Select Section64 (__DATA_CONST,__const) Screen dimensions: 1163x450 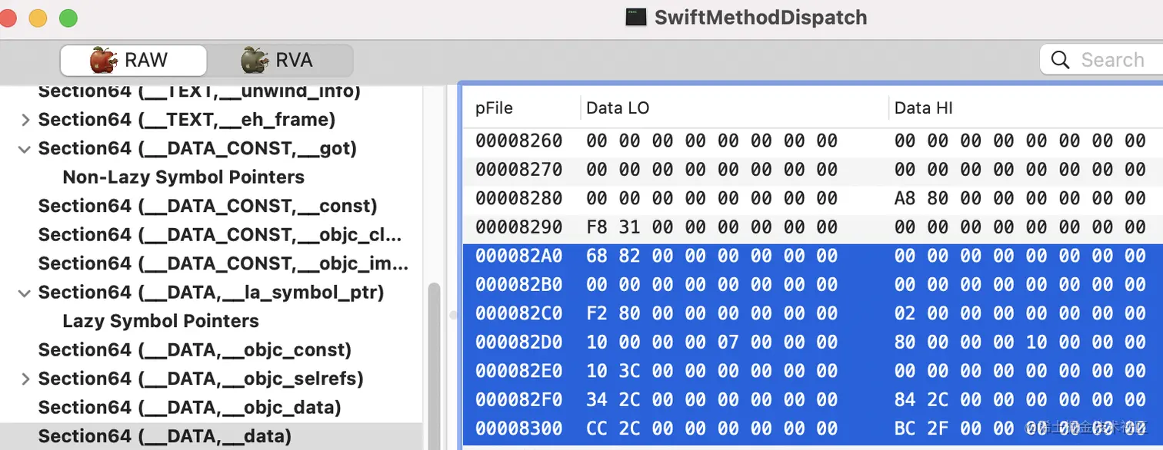point(208,206)
